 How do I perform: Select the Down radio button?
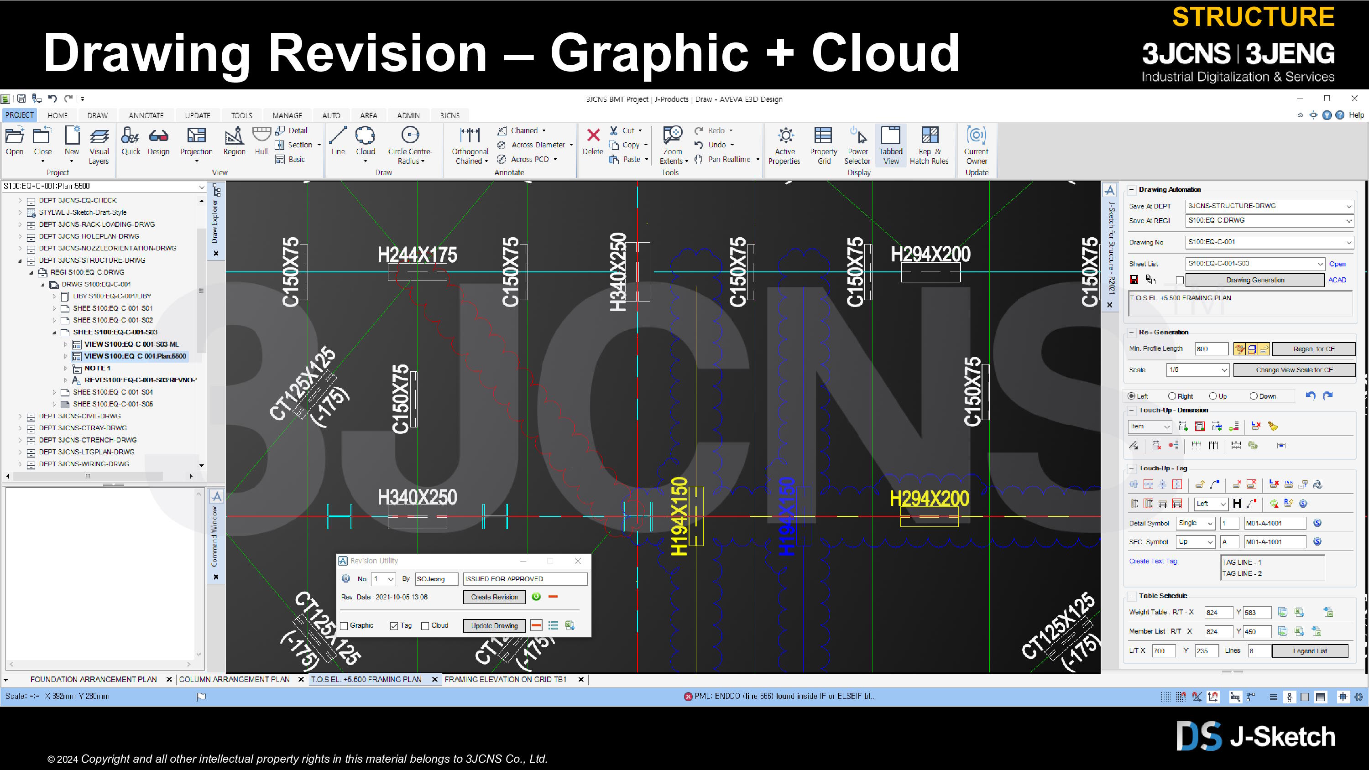coord(1254,396)
